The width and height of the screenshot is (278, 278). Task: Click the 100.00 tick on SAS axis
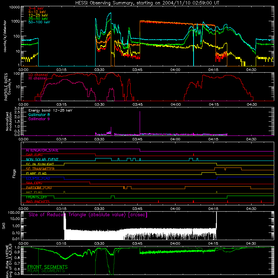[14, 212]
